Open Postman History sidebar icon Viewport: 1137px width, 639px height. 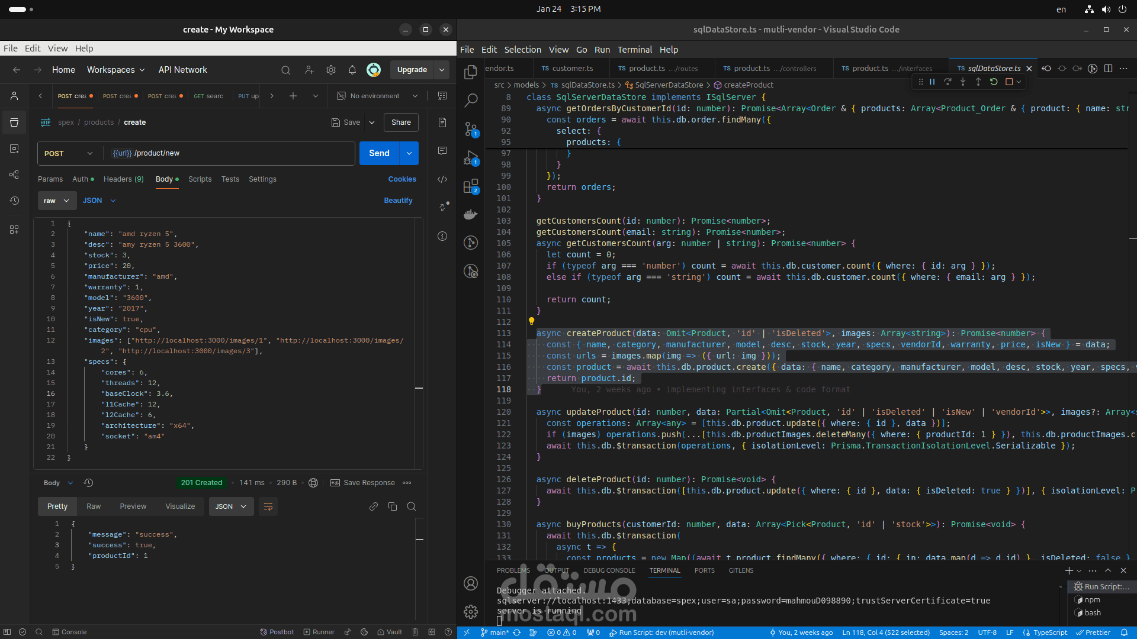14,201
